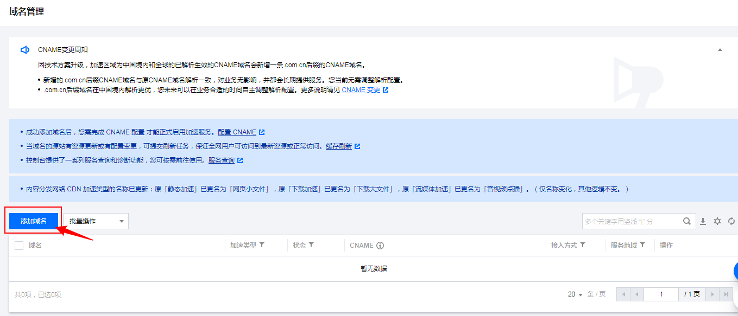The image size is (738, 316).
Task: Toggle the select-all checkbox in the table header
Action: [18, 245]
